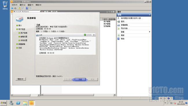Open the 回收站 Recycle Bin desktop icon
Screen dimensions: 188x106
[x=5, y=6]
